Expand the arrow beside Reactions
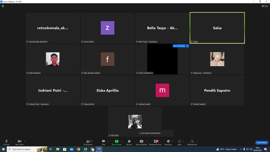The height and width of the screenshot is (152, 270). tap(173, 141)
